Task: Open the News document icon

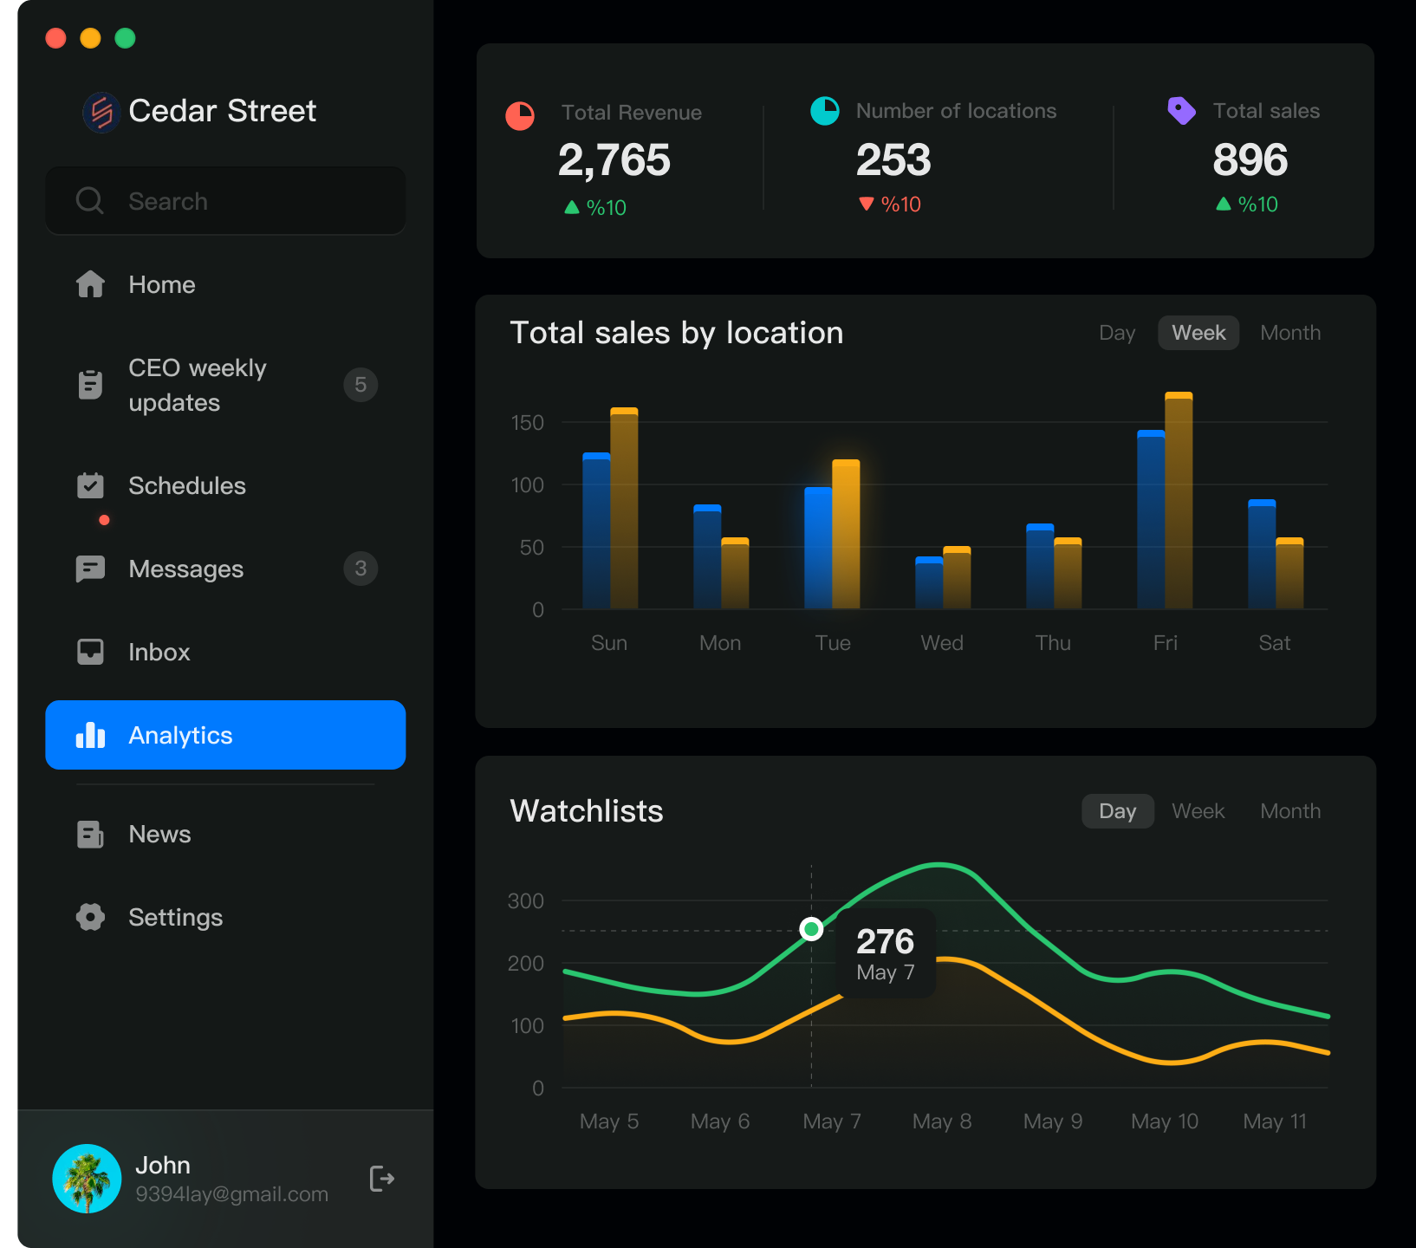Action: pyautogui.click(x=90, y=834)
